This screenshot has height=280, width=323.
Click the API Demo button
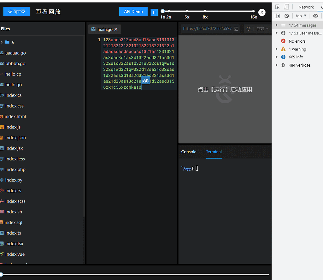(x=133, y=12)
